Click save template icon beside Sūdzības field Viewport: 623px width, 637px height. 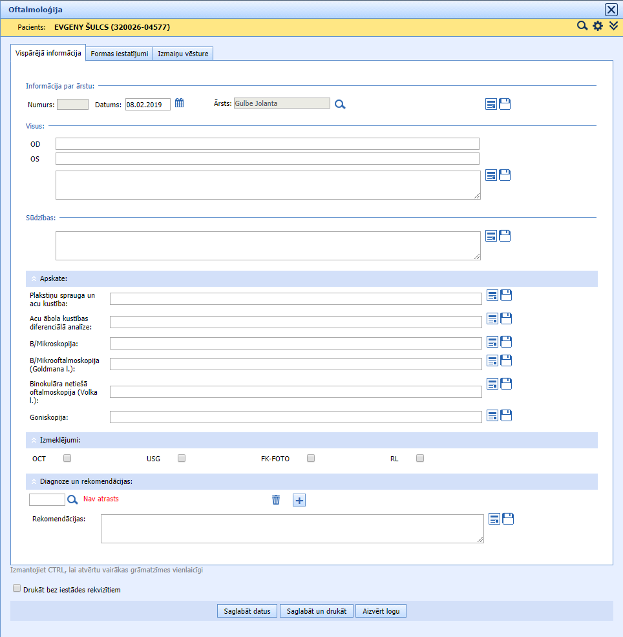pyautogui.click(x=505, y=236)
